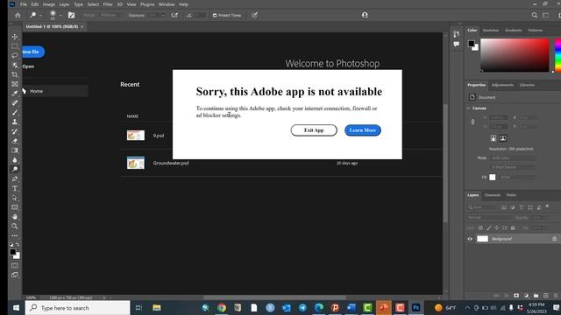This screenshot has width=561, height=315.
Task: Click the Learn More button
Action: tap(363, 130)
